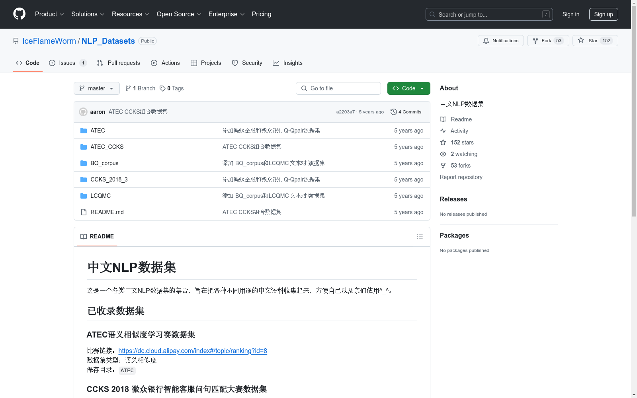Switch to the Issues tab
This screenshot has height=398, width=637.
pyautogui.click(x=68, y=63)
